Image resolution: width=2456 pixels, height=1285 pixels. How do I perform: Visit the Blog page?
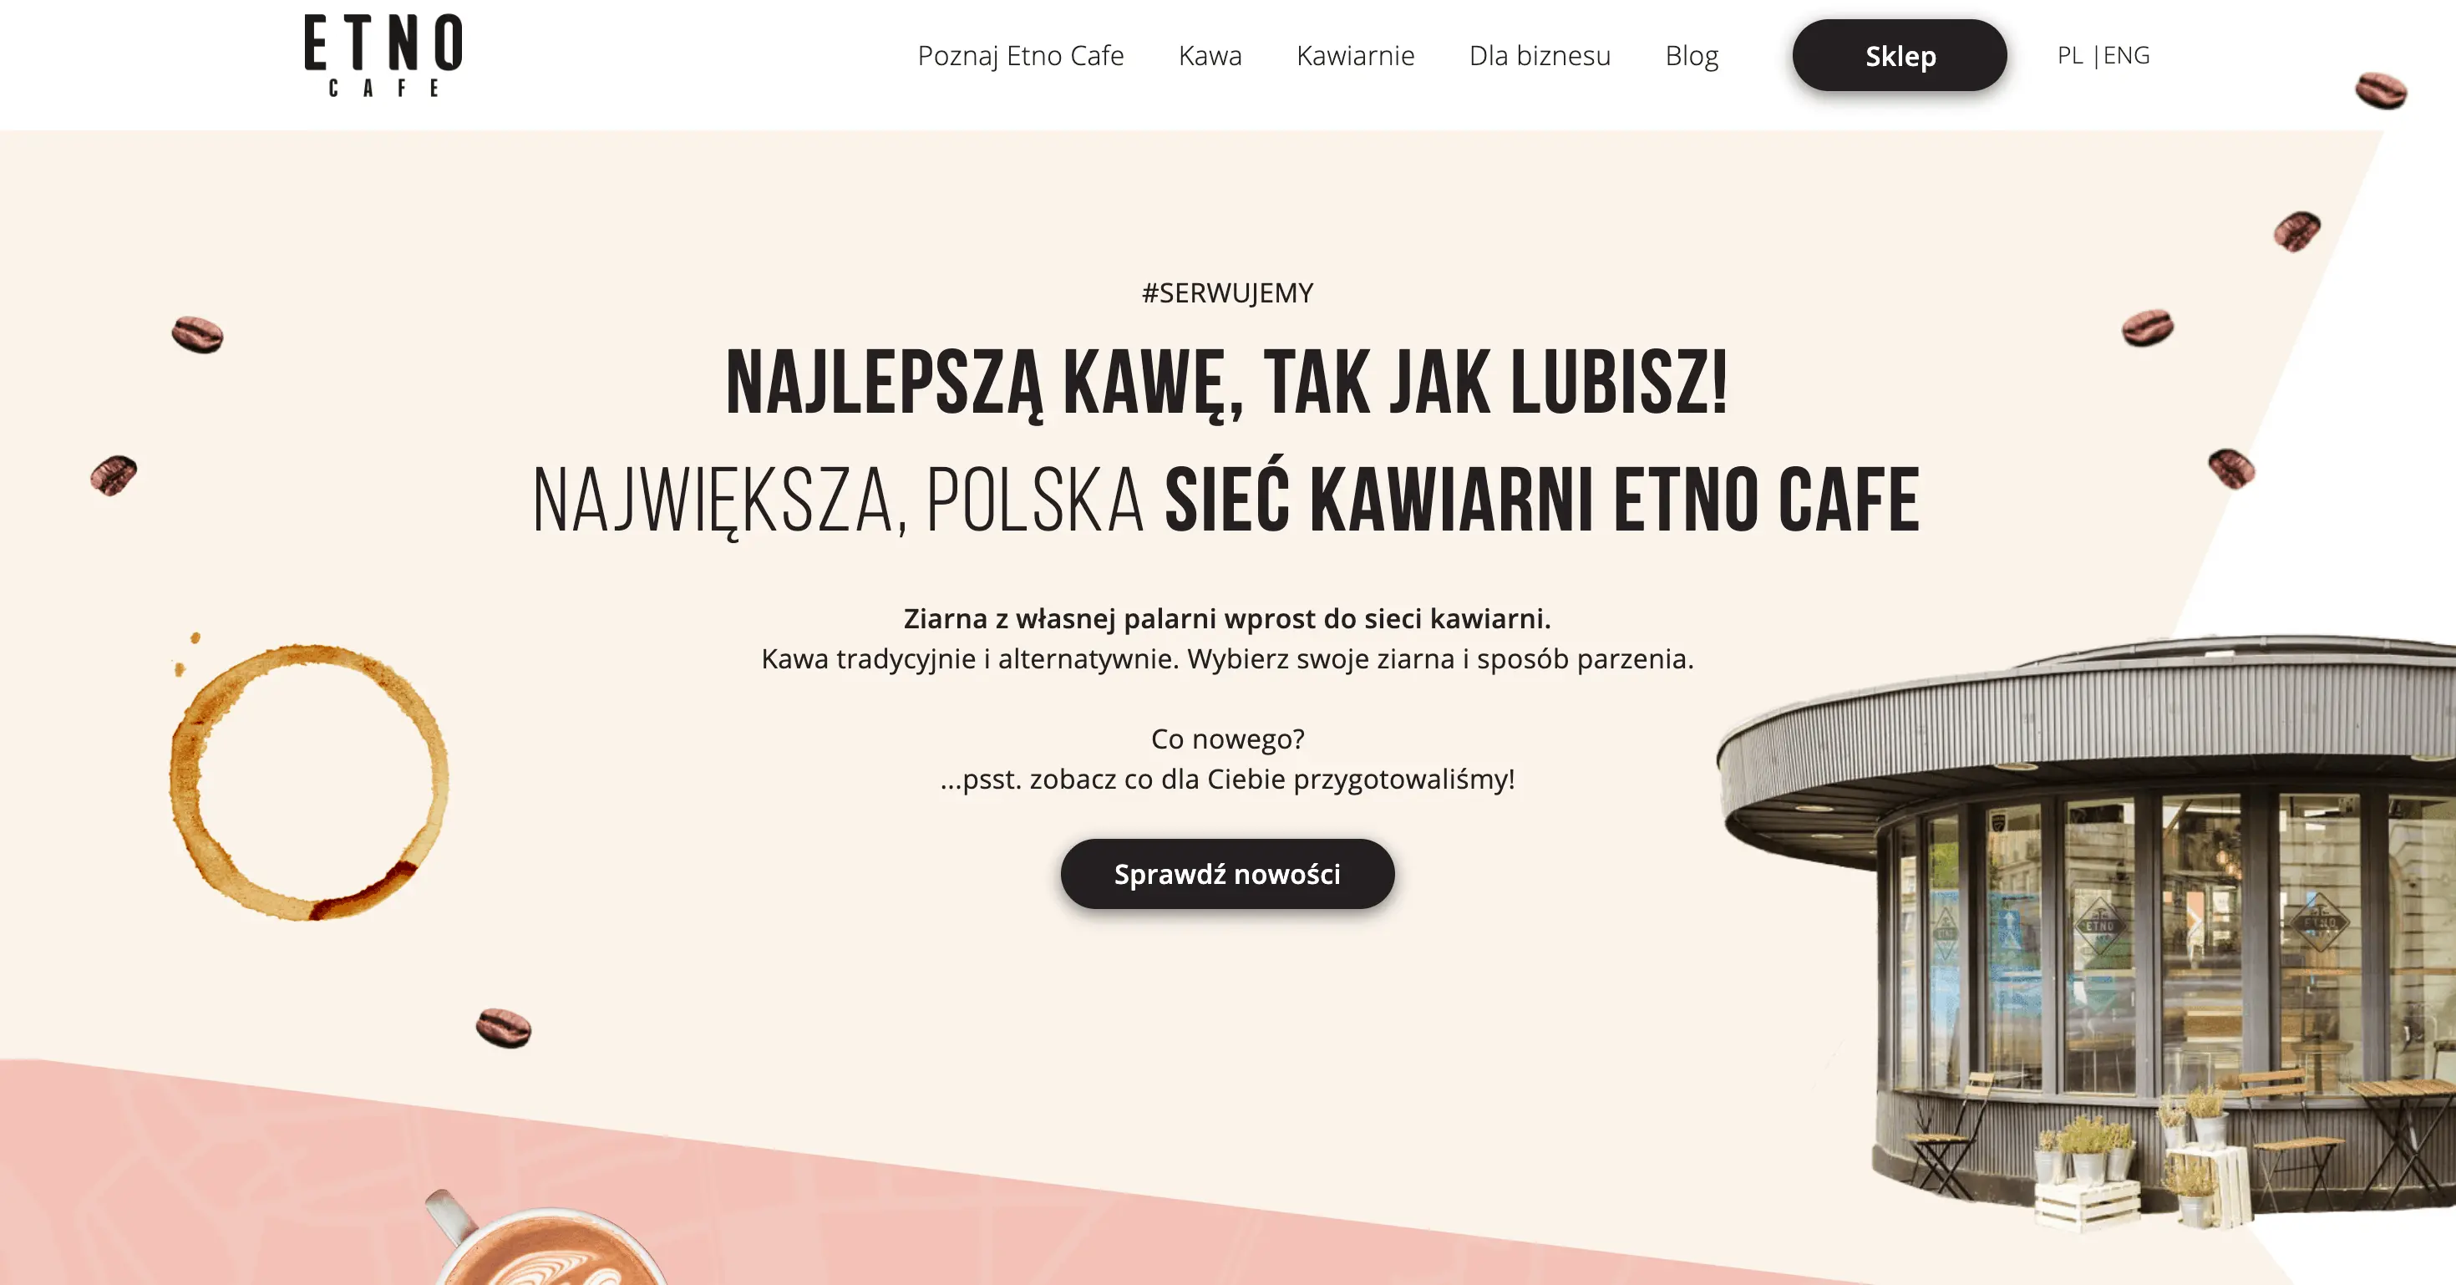point(1692,55)
